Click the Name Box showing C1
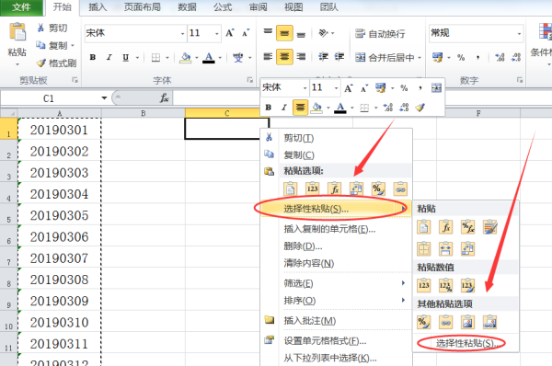Screen dimensions: 552x366 click(x=50, y=98)
